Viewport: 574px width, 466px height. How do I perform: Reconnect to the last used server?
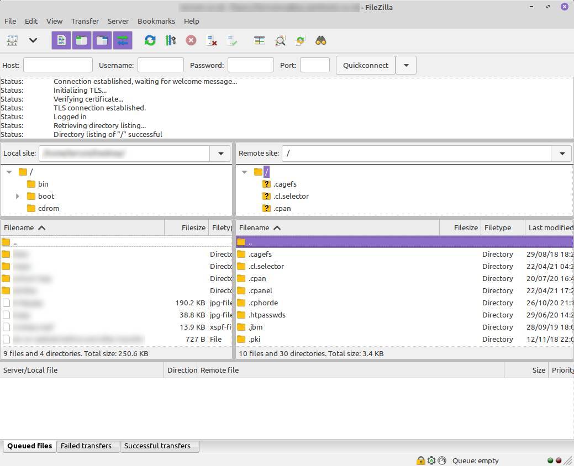[232, 40]
